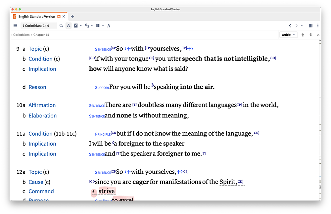Viewport: 331px width, 214px height.
Task: Toggle the multiple resources columns icon
Action: coord(98,26)
